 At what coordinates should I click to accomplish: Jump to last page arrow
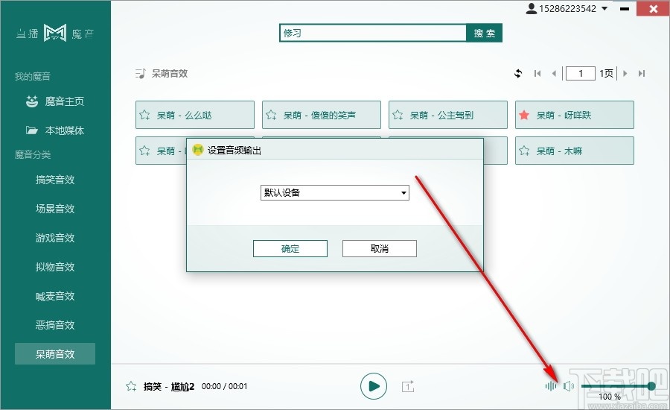click(642, 73)
